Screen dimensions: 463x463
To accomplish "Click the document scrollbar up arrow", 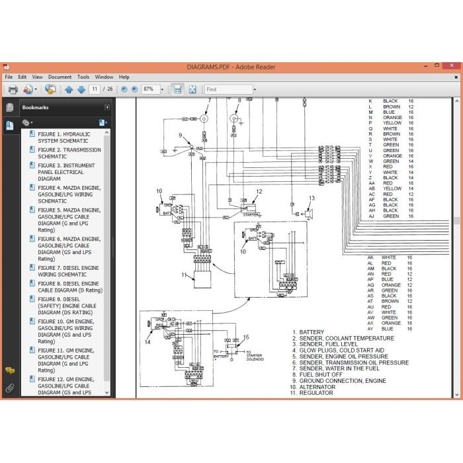I will point(457,101).
